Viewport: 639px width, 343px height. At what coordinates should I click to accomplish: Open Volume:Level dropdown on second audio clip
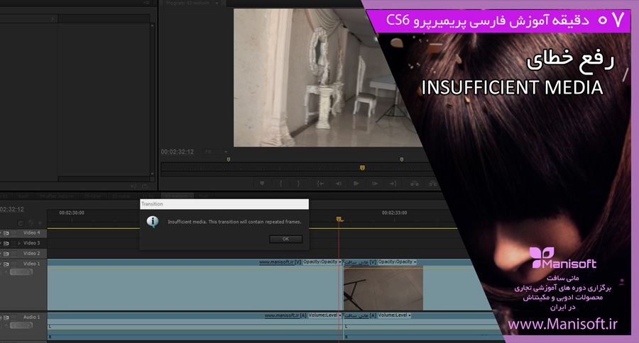(395, 315)
